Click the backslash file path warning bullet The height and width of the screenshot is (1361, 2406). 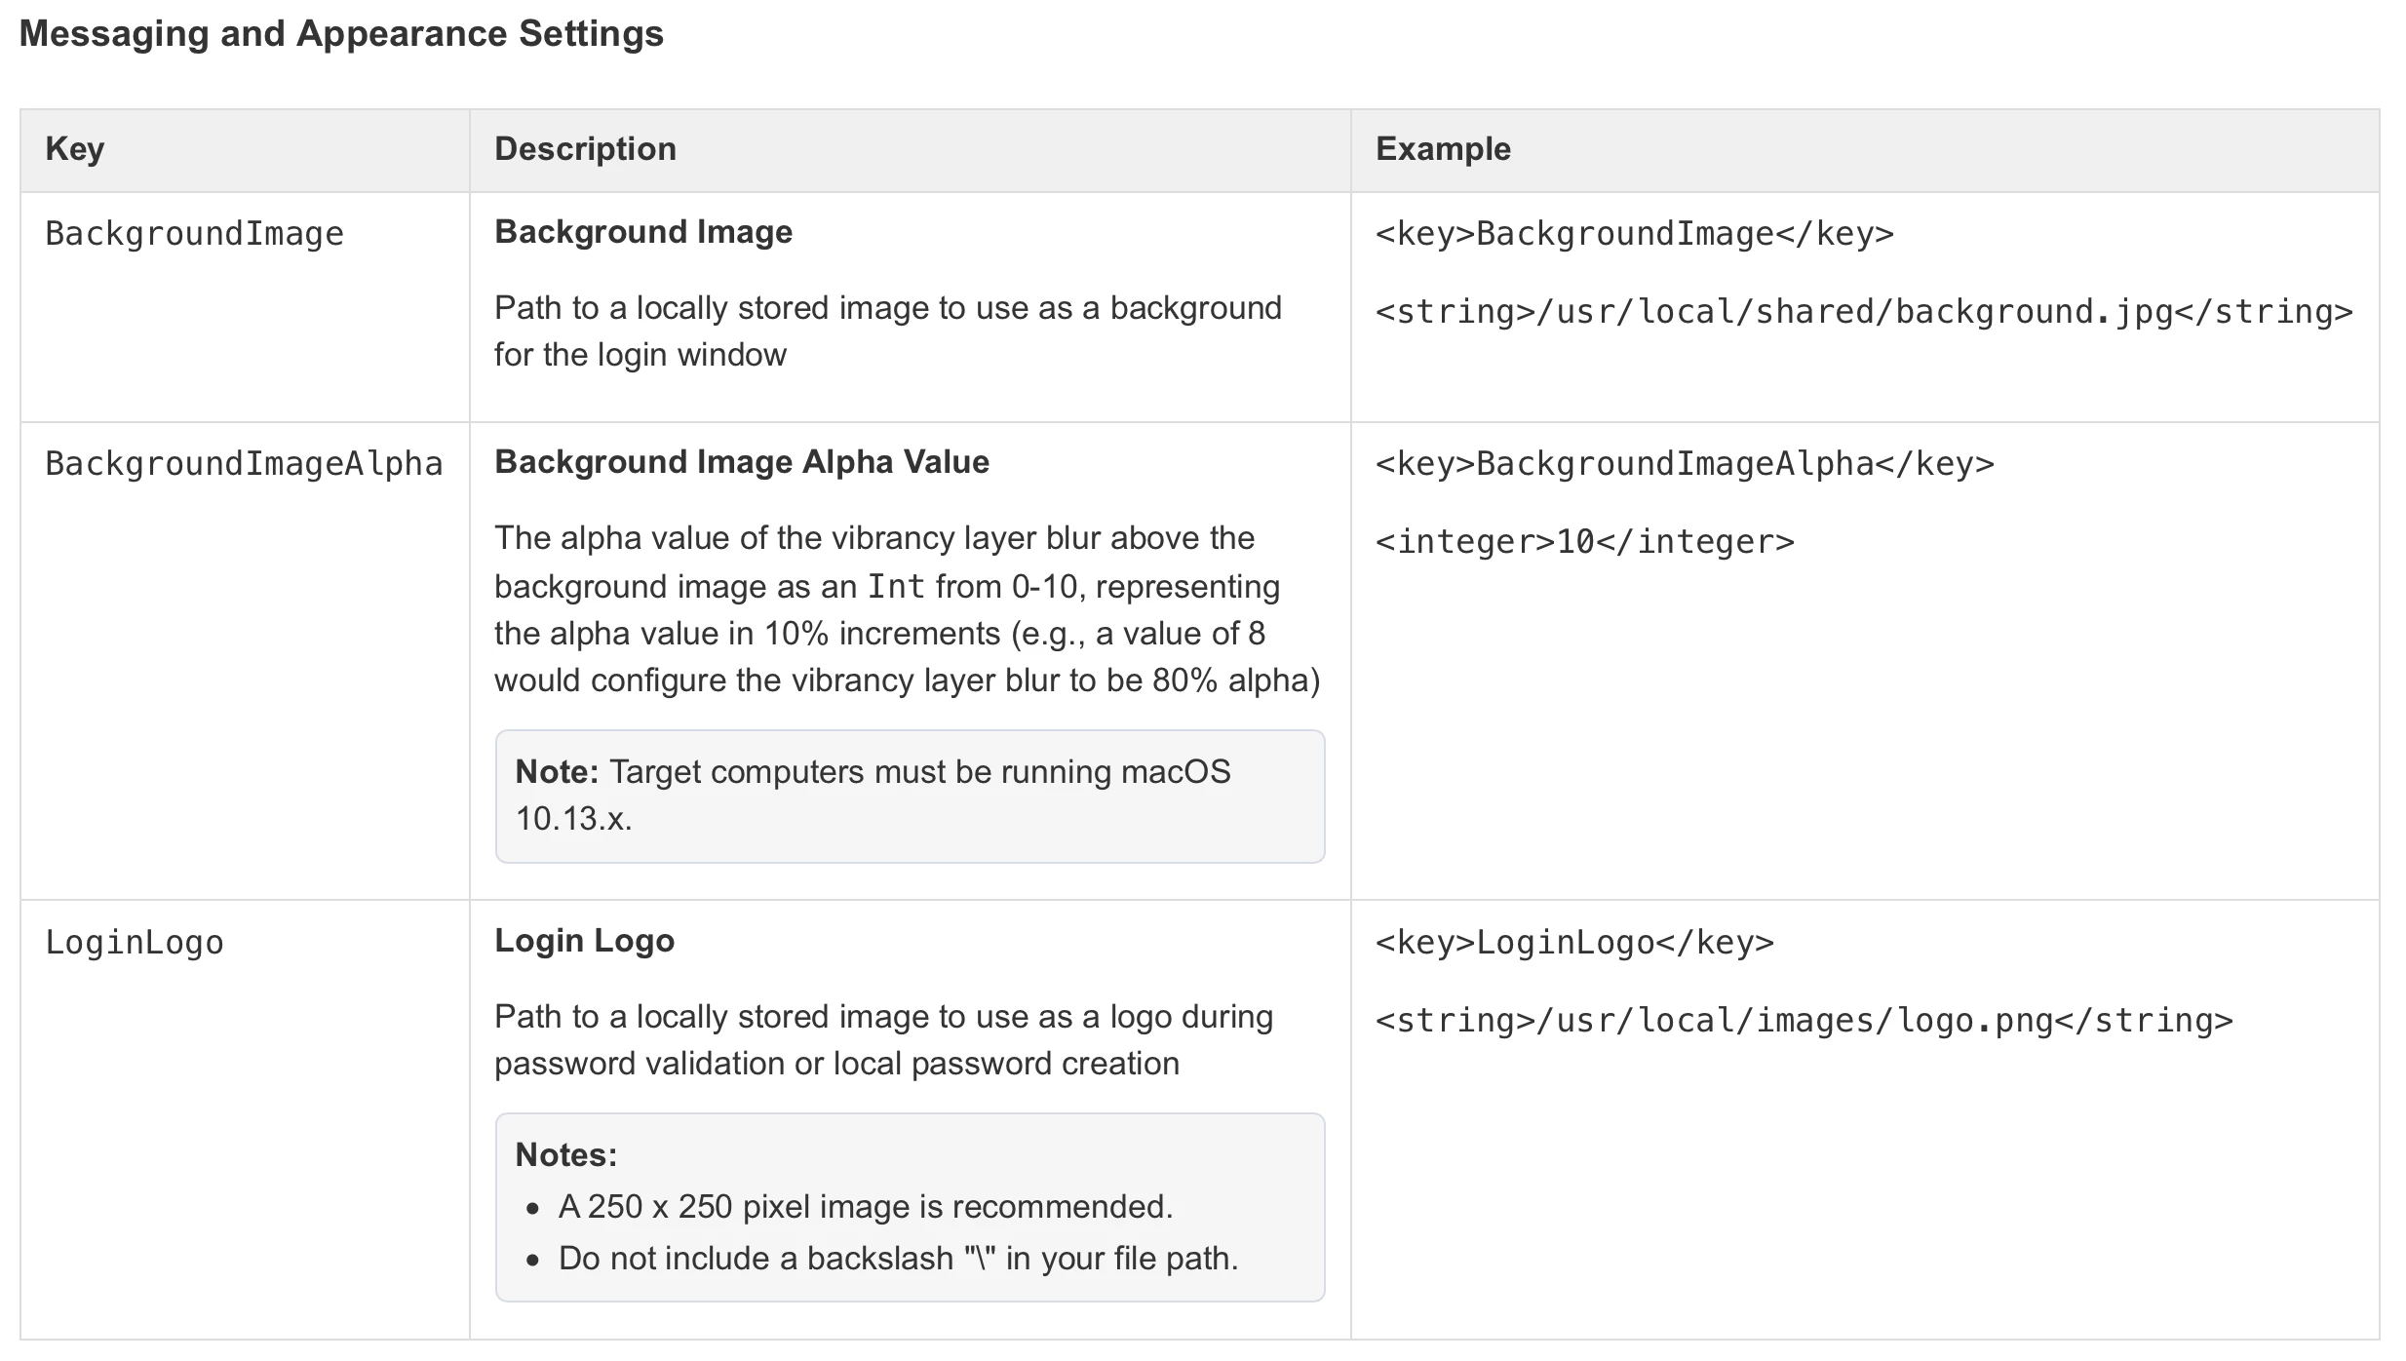(897, 1259)
